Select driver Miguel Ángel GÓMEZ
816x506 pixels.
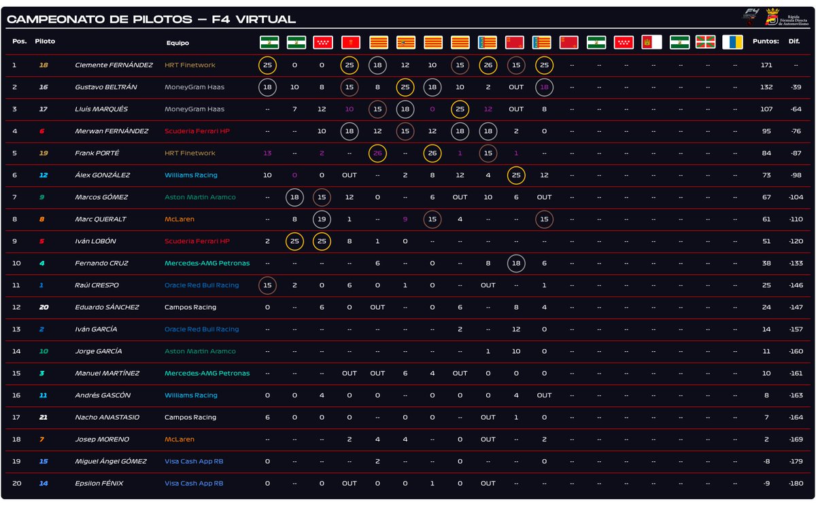click(111, 461)
